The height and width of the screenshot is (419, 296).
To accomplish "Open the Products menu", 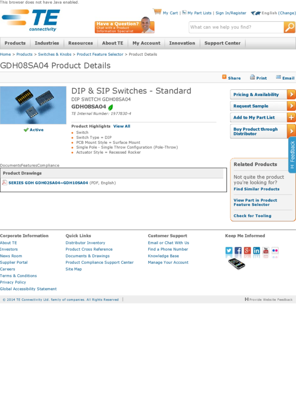I will coord(15,43).
